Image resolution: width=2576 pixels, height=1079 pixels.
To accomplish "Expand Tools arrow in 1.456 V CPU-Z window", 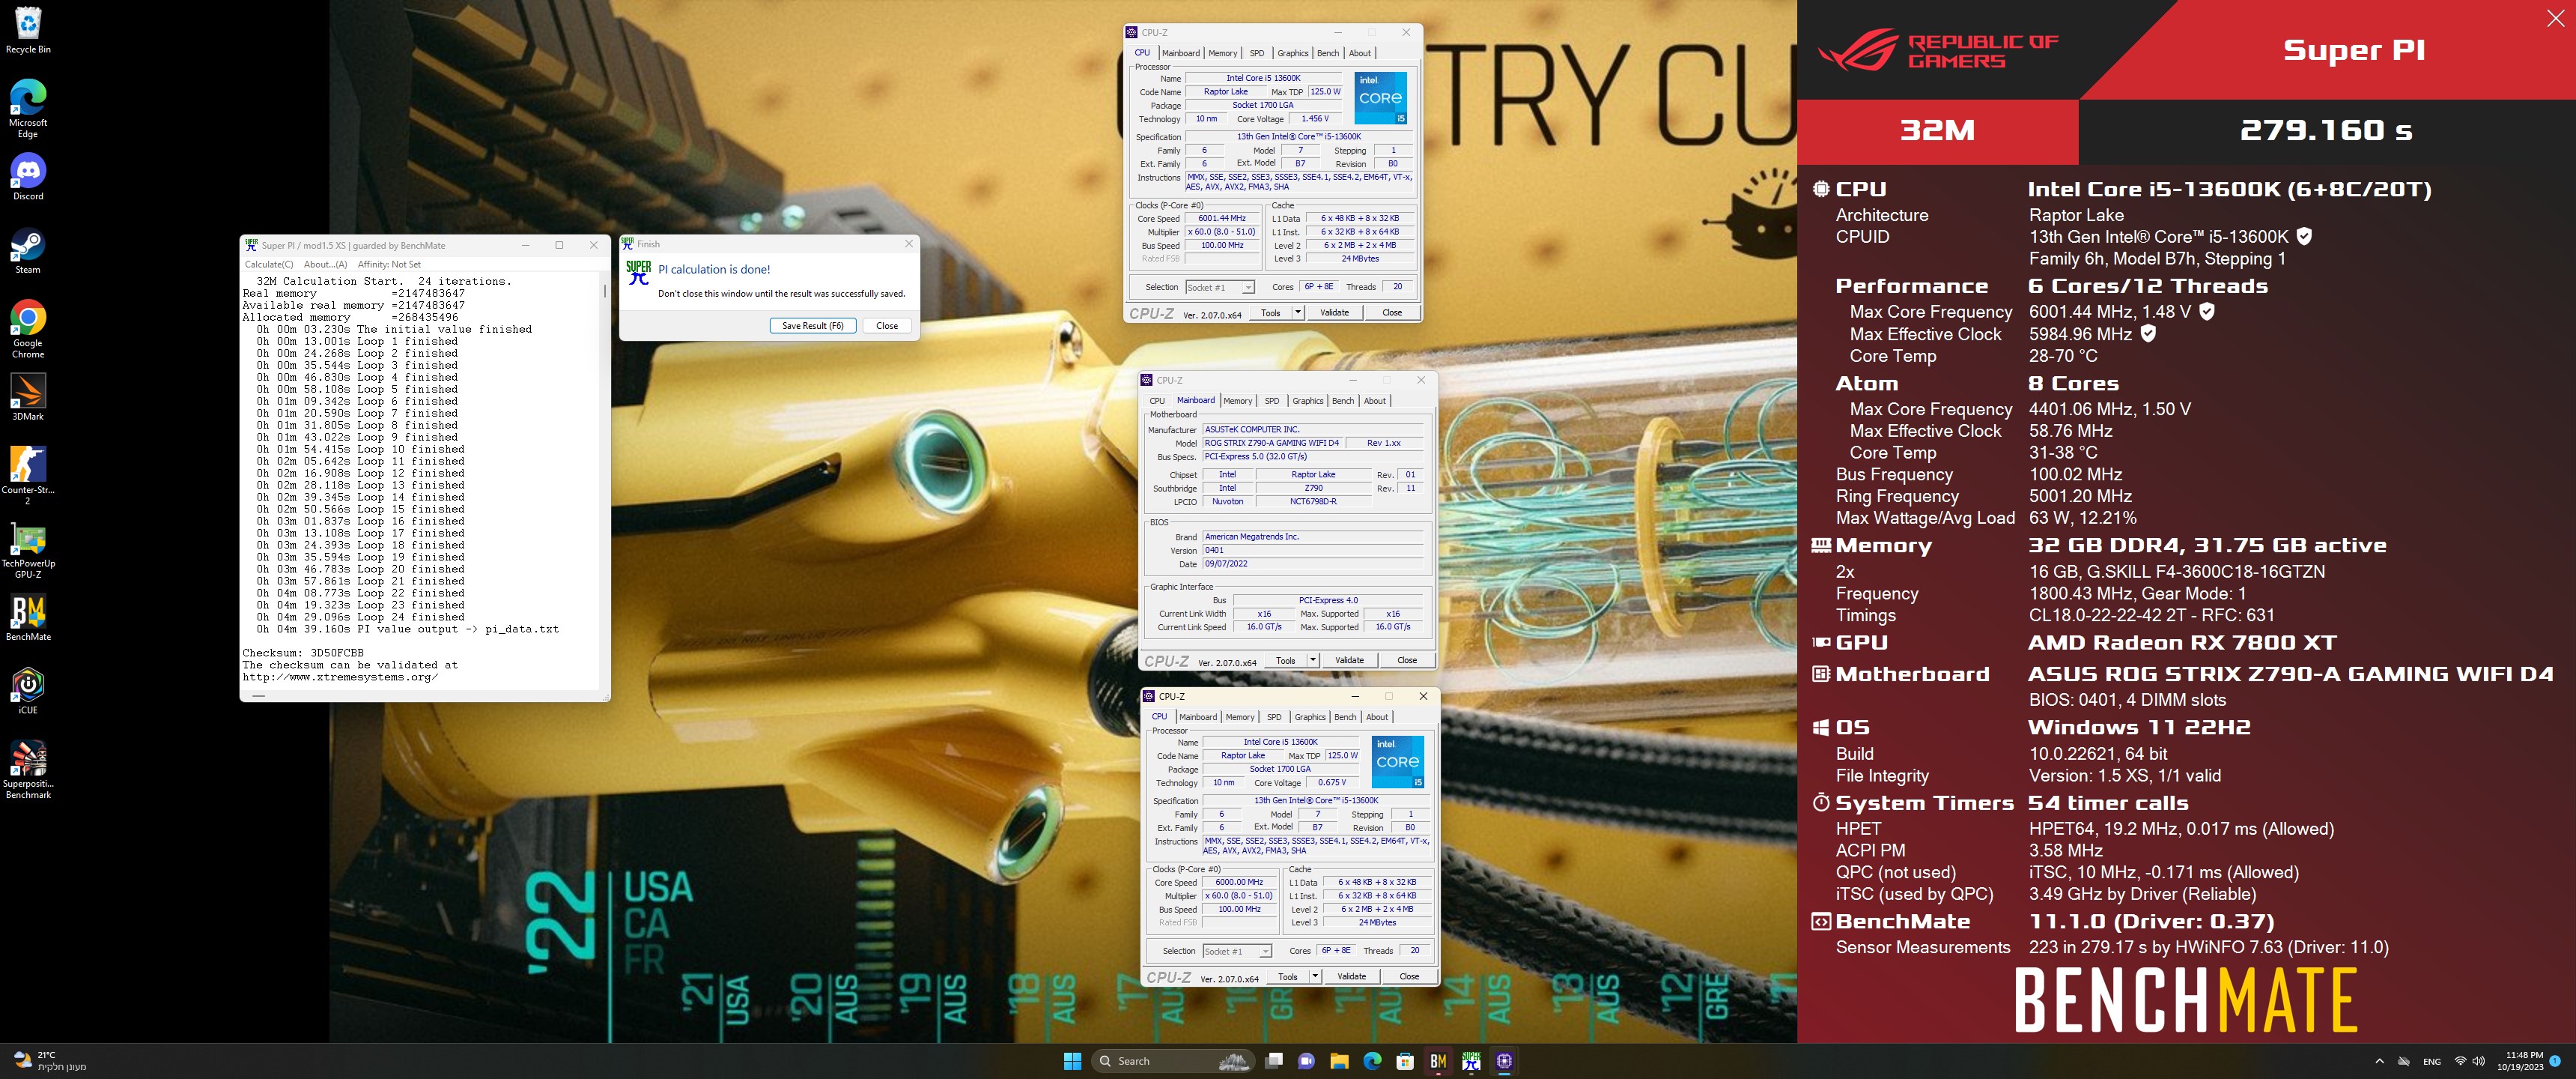I will click(1298, 312).
